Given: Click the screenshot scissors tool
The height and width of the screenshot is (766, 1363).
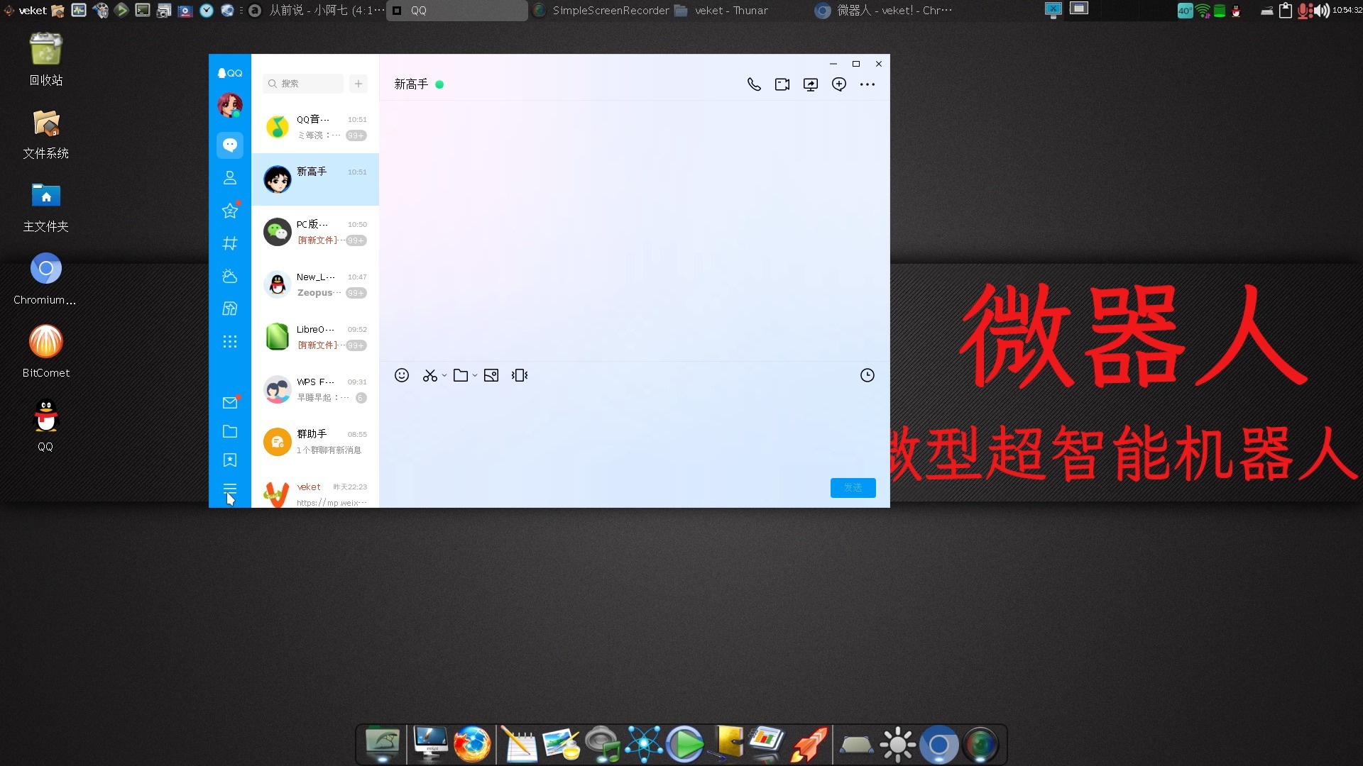Looking at the screenshot, I should tap(429, 375).
